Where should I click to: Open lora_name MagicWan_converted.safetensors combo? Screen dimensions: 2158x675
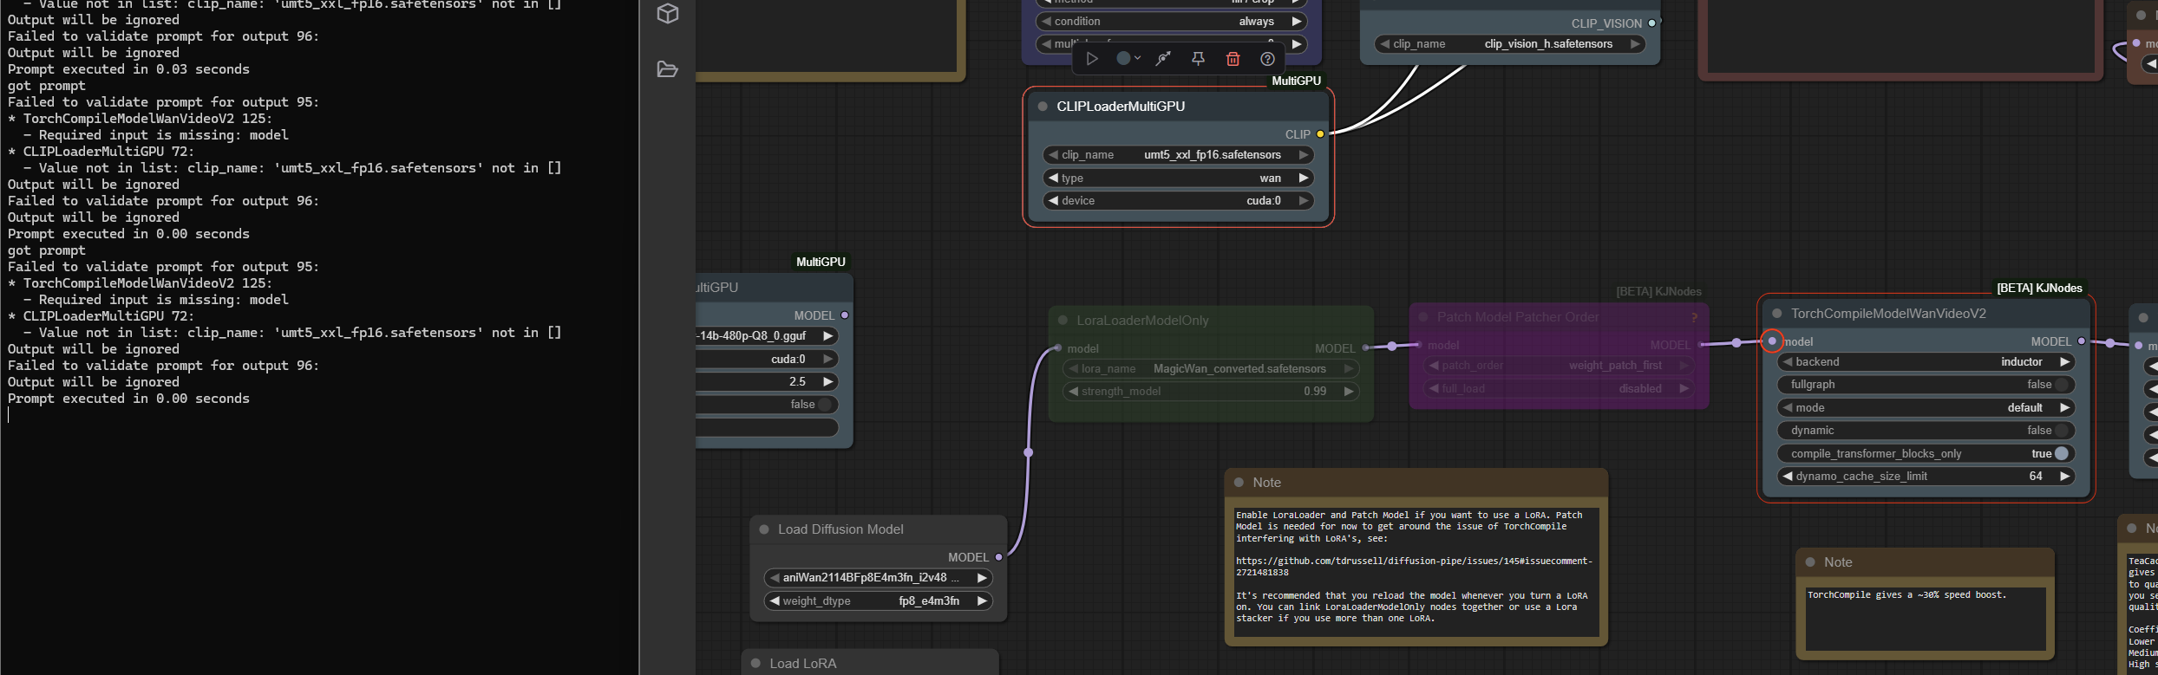click(x=1211, y=368)
